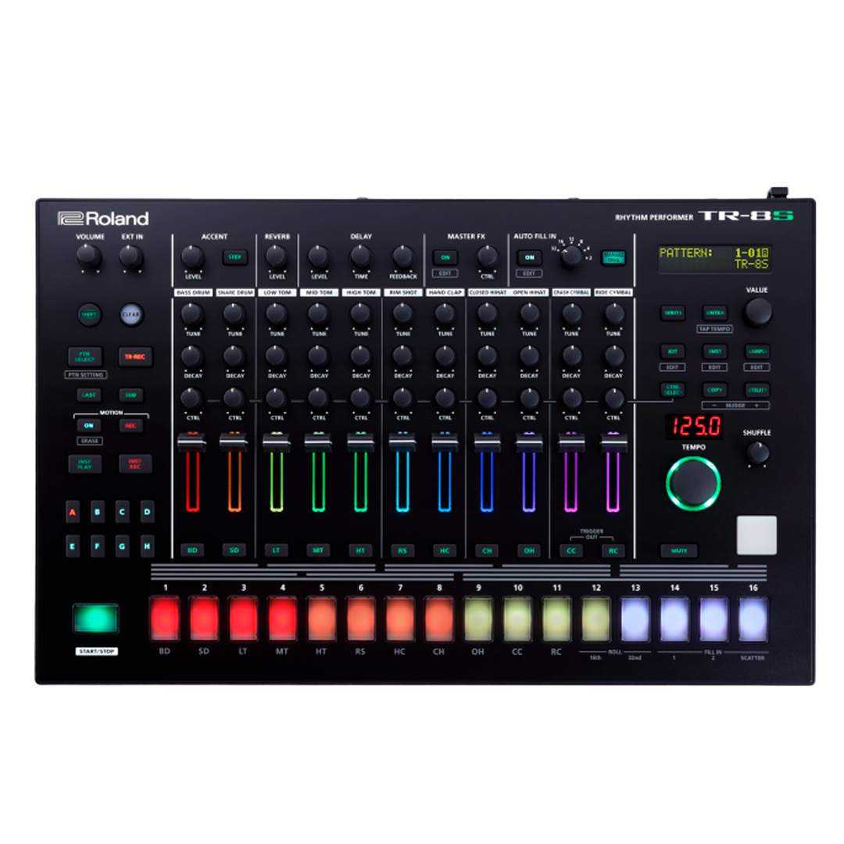Tap the white pad beside MUTE
The width and height of the screenshot is (844, 844).
click(x=756, y=535)
